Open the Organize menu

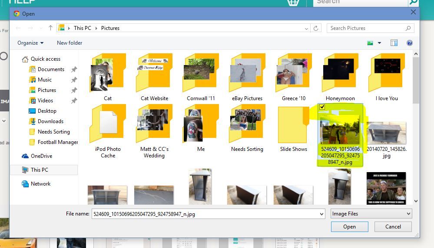click(30, 43)
